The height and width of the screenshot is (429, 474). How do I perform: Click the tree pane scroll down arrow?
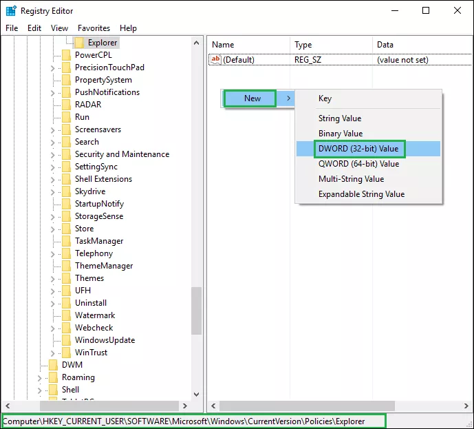click(196, 394)
